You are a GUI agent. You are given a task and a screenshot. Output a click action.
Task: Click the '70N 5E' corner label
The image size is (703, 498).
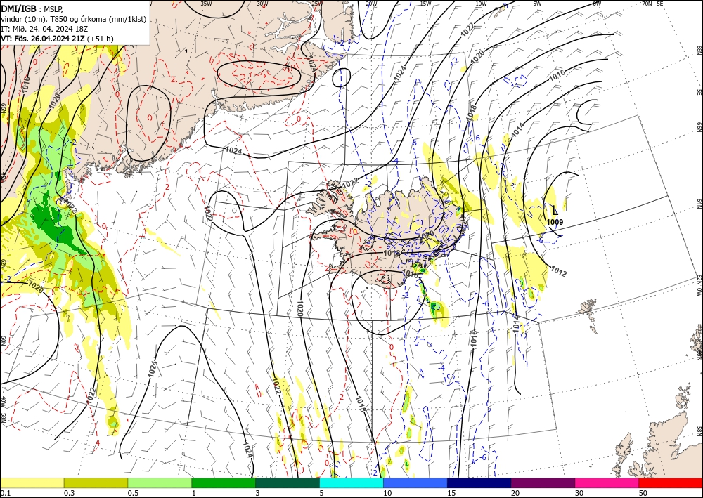pyautogui.click(x=652, y=4)
